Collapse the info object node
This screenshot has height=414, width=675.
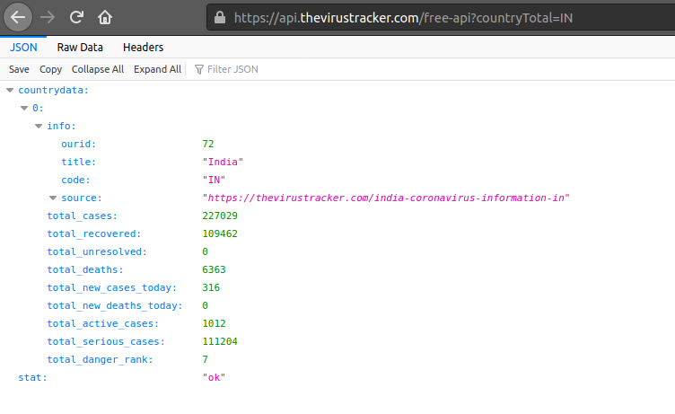coord(39,127)
